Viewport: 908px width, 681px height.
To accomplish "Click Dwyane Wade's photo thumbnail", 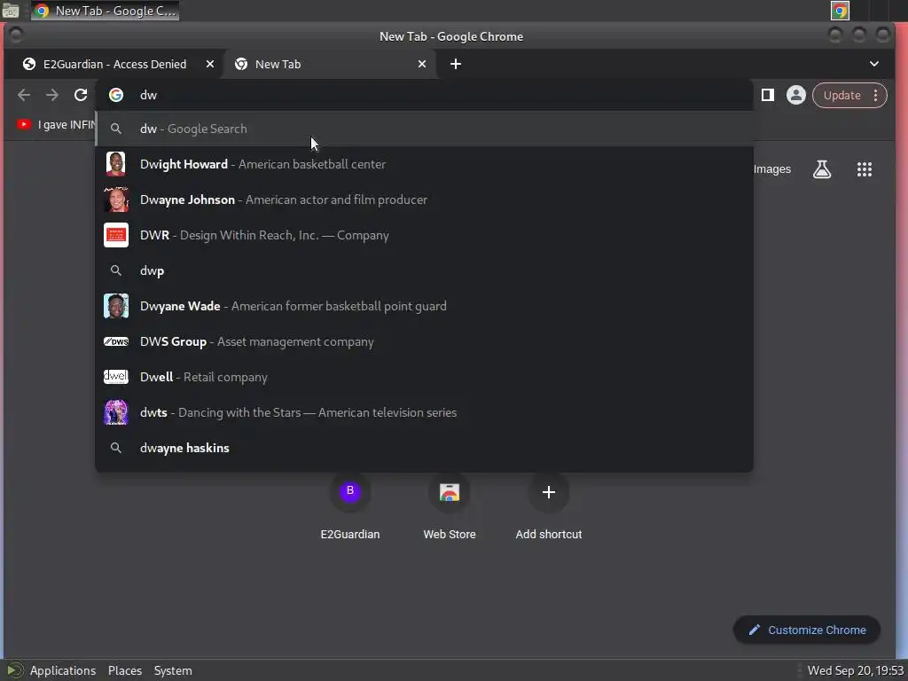I will point(116,306).
